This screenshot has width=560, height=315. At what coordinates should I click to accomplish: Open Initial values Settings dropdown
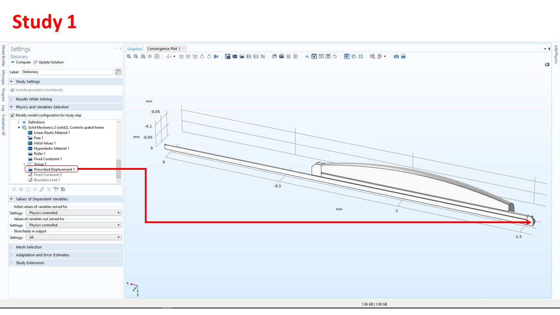pos(73,213)
